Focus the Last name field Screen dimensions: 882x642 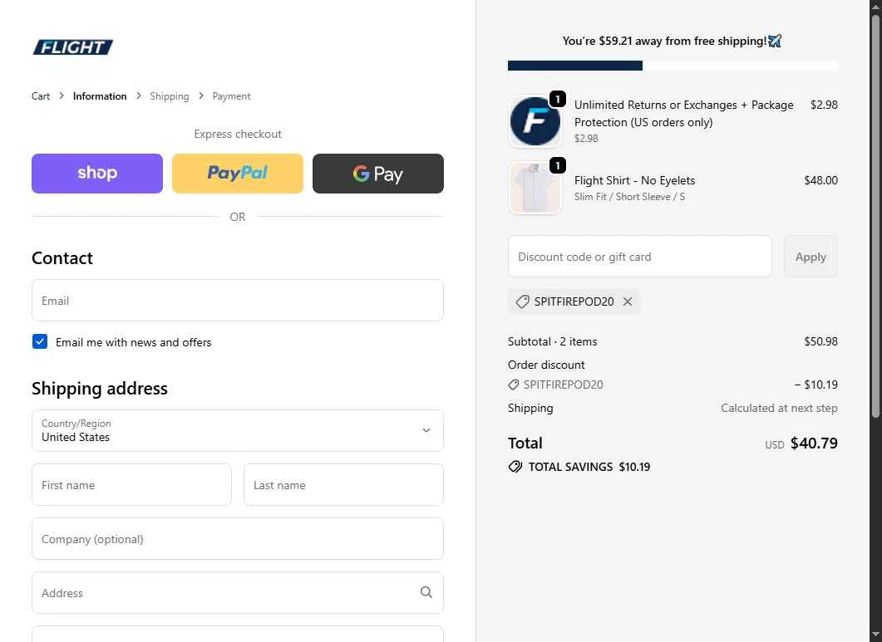343,484
